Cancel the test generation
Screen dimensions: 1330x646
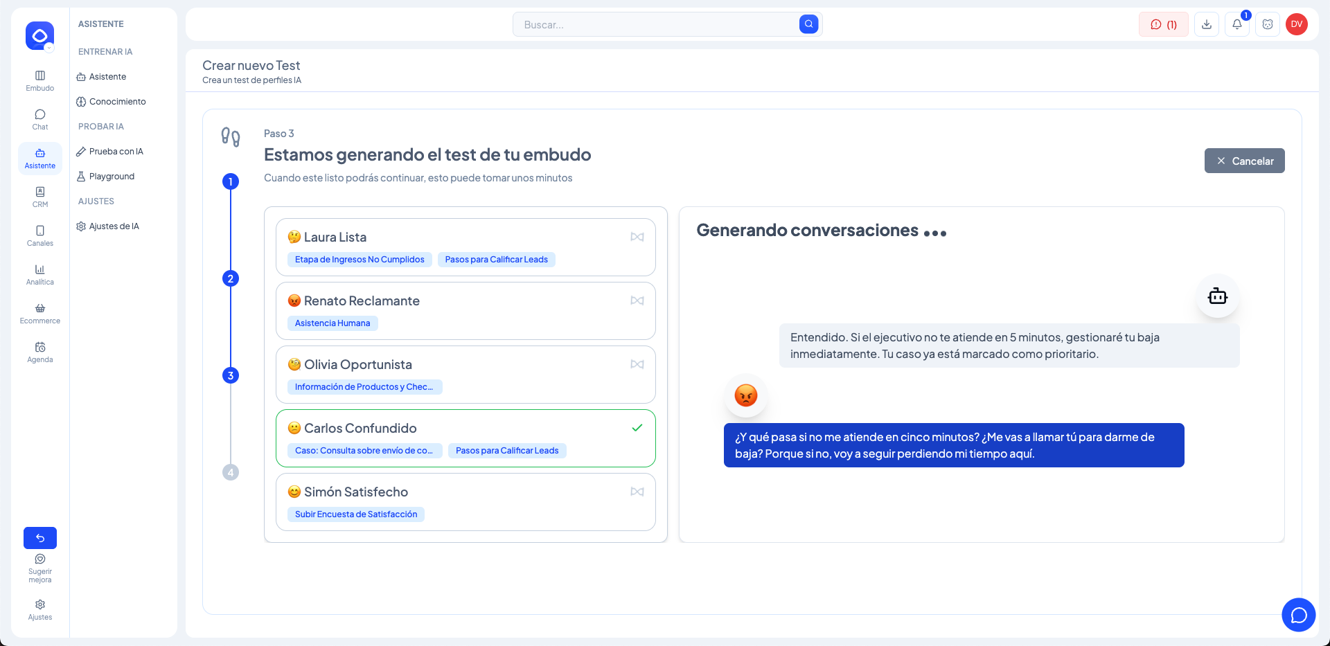1244,161
